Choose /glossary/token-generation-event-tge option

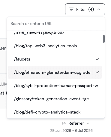click(55, 99)
